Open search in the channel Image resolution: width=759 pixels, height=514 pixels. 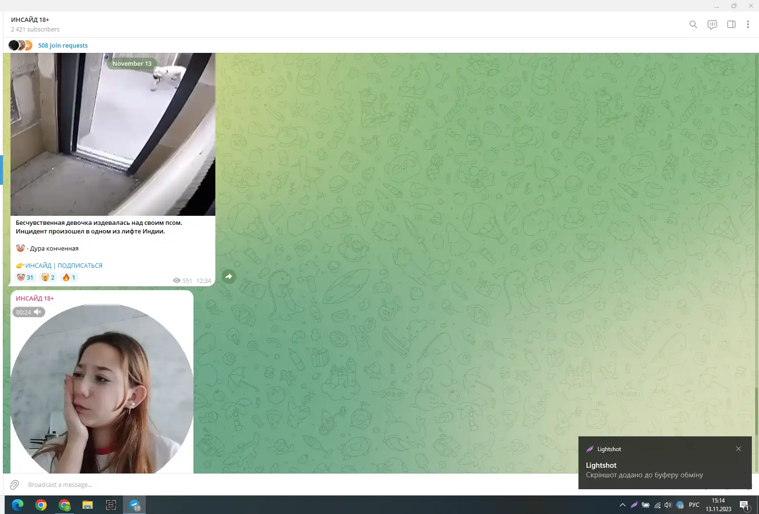click(693, 24)
